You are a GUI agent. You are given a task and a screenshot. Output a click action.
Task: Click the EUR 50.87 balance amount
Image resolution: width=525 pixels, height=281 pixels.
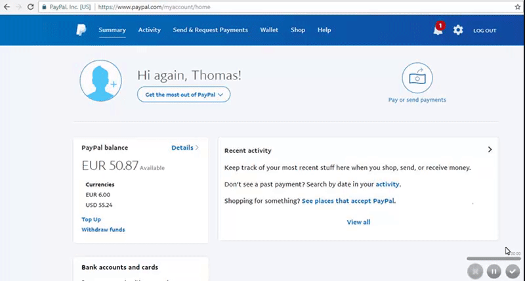pos(110,165)
